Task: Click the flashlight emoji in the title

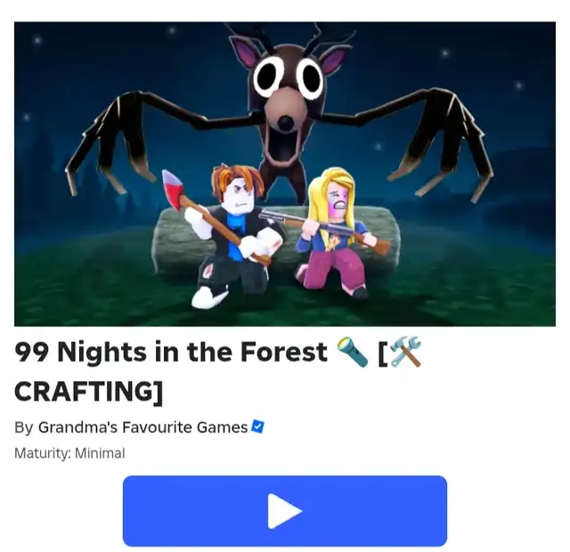Action: pos(353,352)
